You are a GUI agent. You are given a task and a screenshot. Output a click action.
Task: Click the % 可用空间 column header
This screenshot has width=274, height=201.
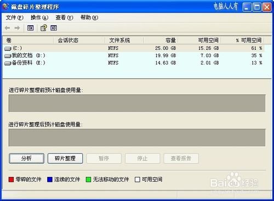pos(243,40)
